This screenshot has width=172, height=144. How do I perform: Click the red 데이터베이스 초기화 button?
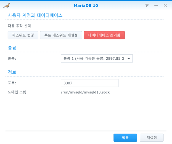pos(104,35)
